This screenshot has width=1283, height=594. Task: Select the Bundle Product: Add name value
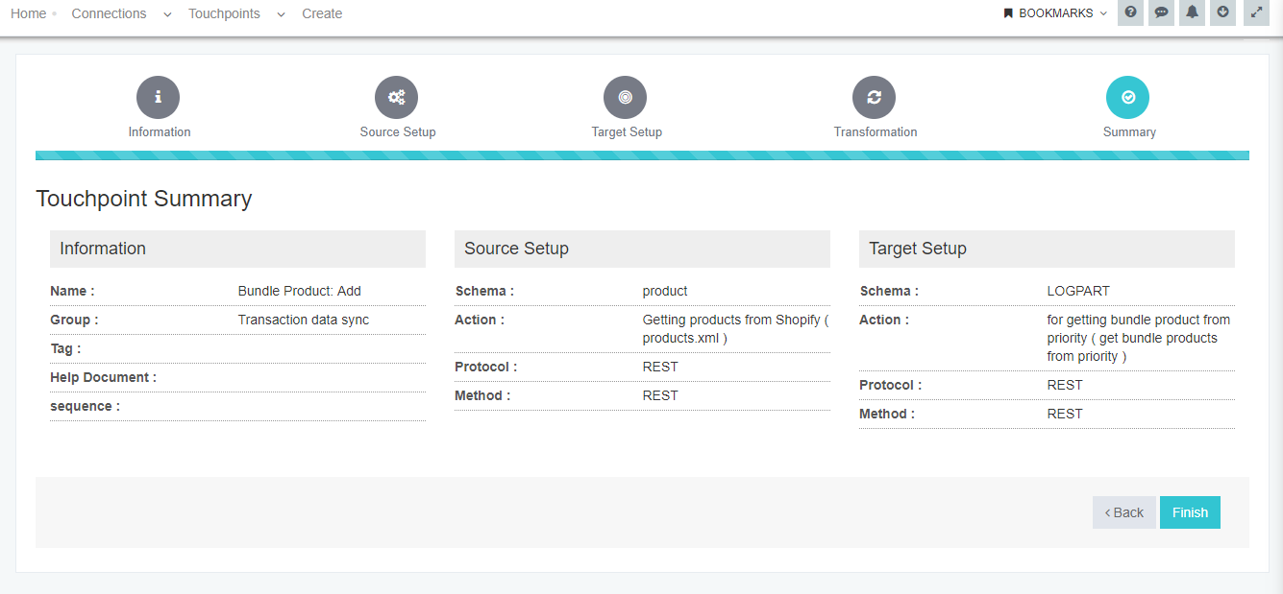pos(298,291)
